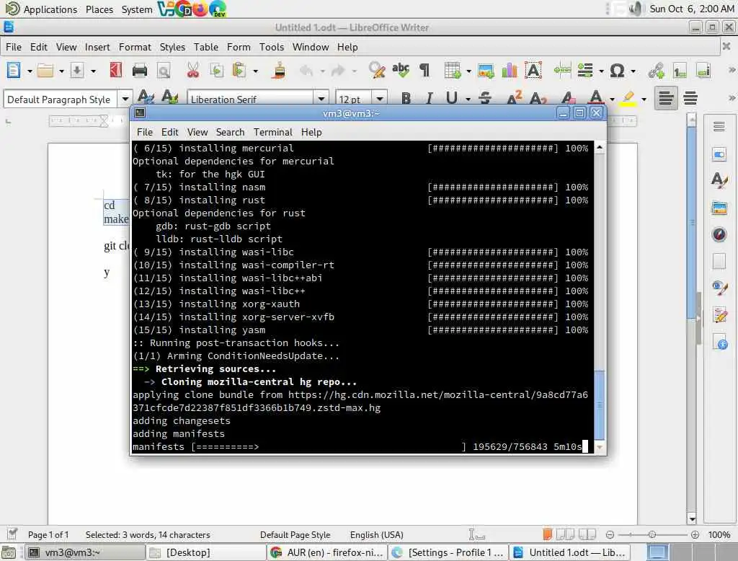The image size is (738, 561).
Task: Toggle Italic formatting
Action: point(429,99)
